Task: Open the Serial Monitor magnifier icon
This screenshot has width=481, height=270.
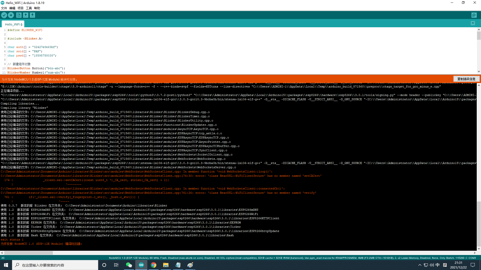Action: (474, 15)
